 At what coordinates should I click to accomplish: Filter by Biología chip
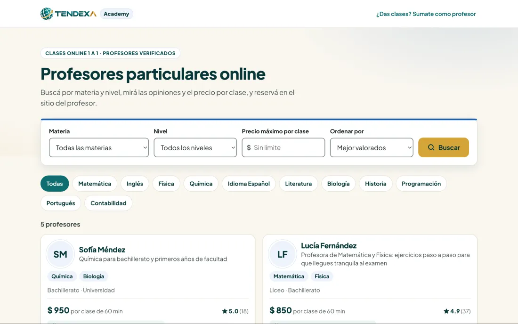coord(338,184)
